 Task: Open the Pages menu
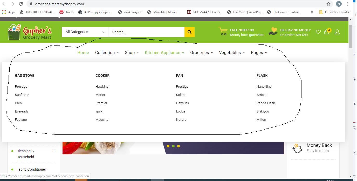pyautogui.click(x=259, y=52)
